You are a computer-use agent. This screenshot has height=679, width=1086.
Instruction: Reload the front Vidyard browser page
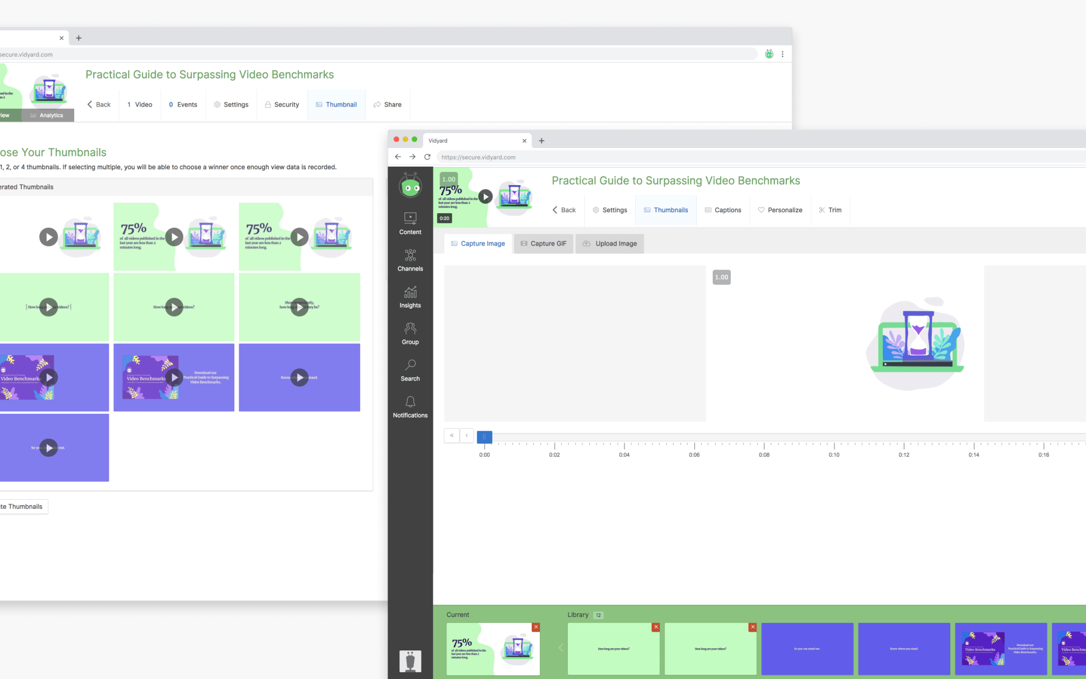[427, 157]
